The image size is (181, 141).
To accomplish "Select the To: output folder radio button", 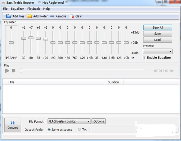I will coord(80,130).
